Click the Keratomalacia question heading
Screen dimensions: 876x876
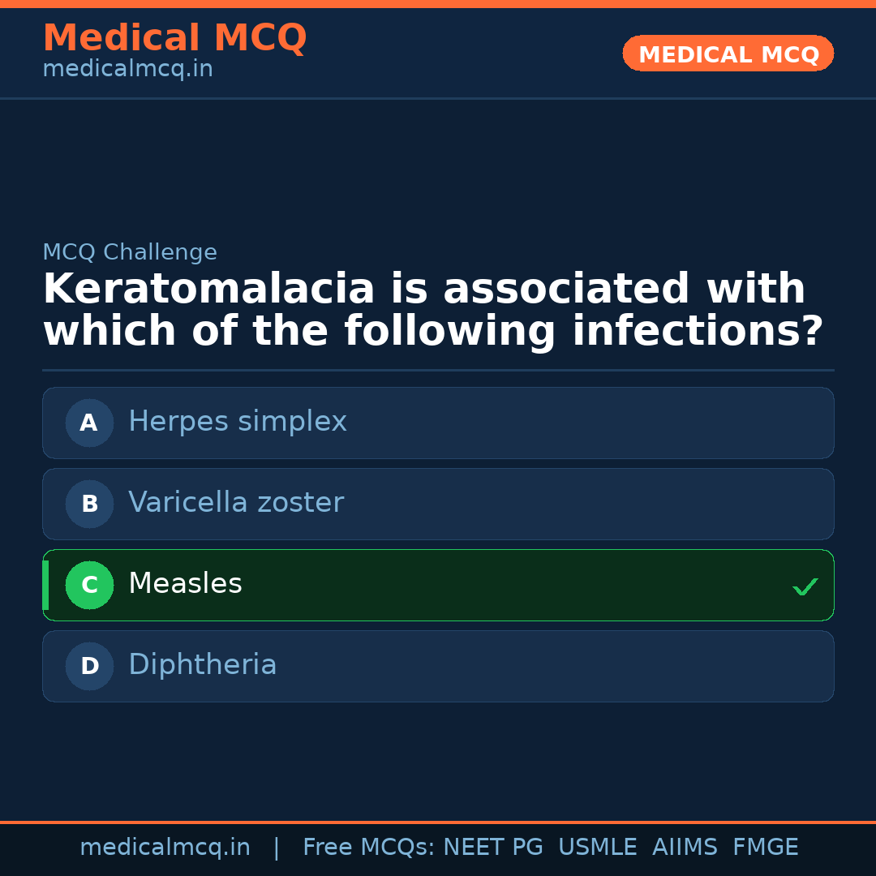(x=432, y=311)
